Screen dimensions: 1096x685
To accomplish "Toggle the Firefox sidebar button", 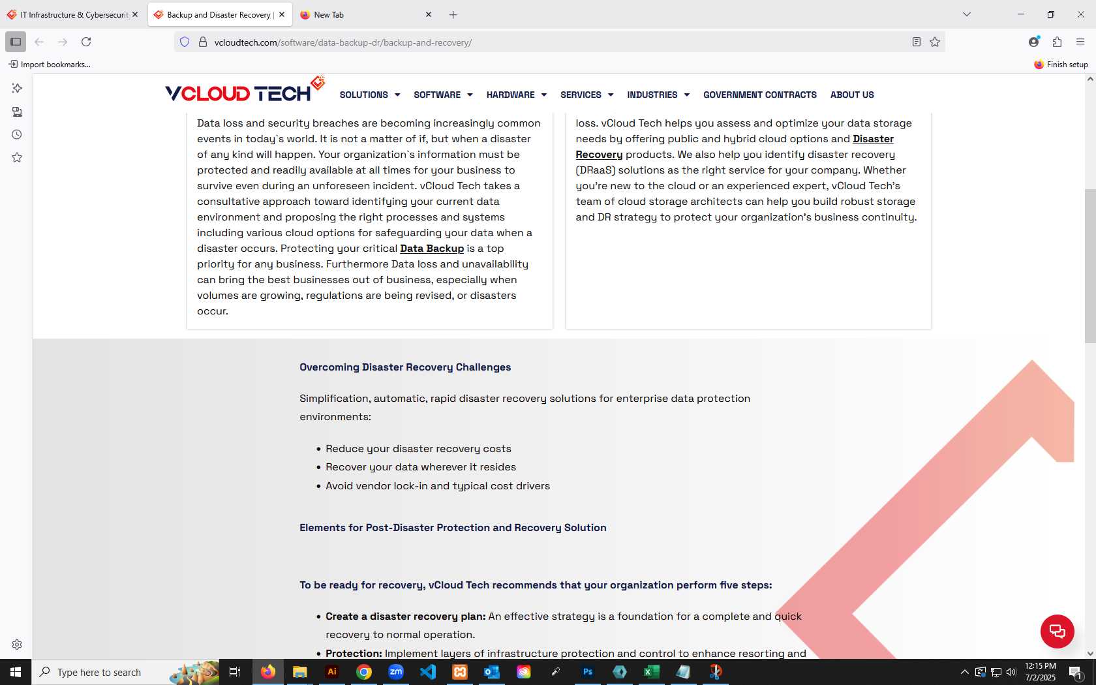I will click(x=16, y=42).
